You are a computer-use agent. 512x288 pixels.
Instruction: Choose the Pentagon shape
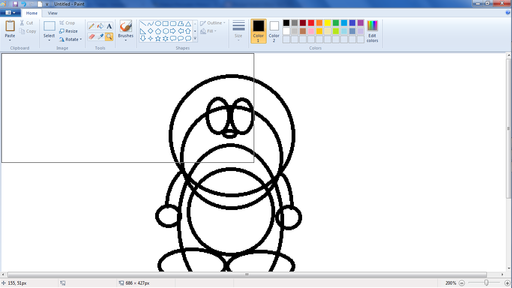[158, 31]
